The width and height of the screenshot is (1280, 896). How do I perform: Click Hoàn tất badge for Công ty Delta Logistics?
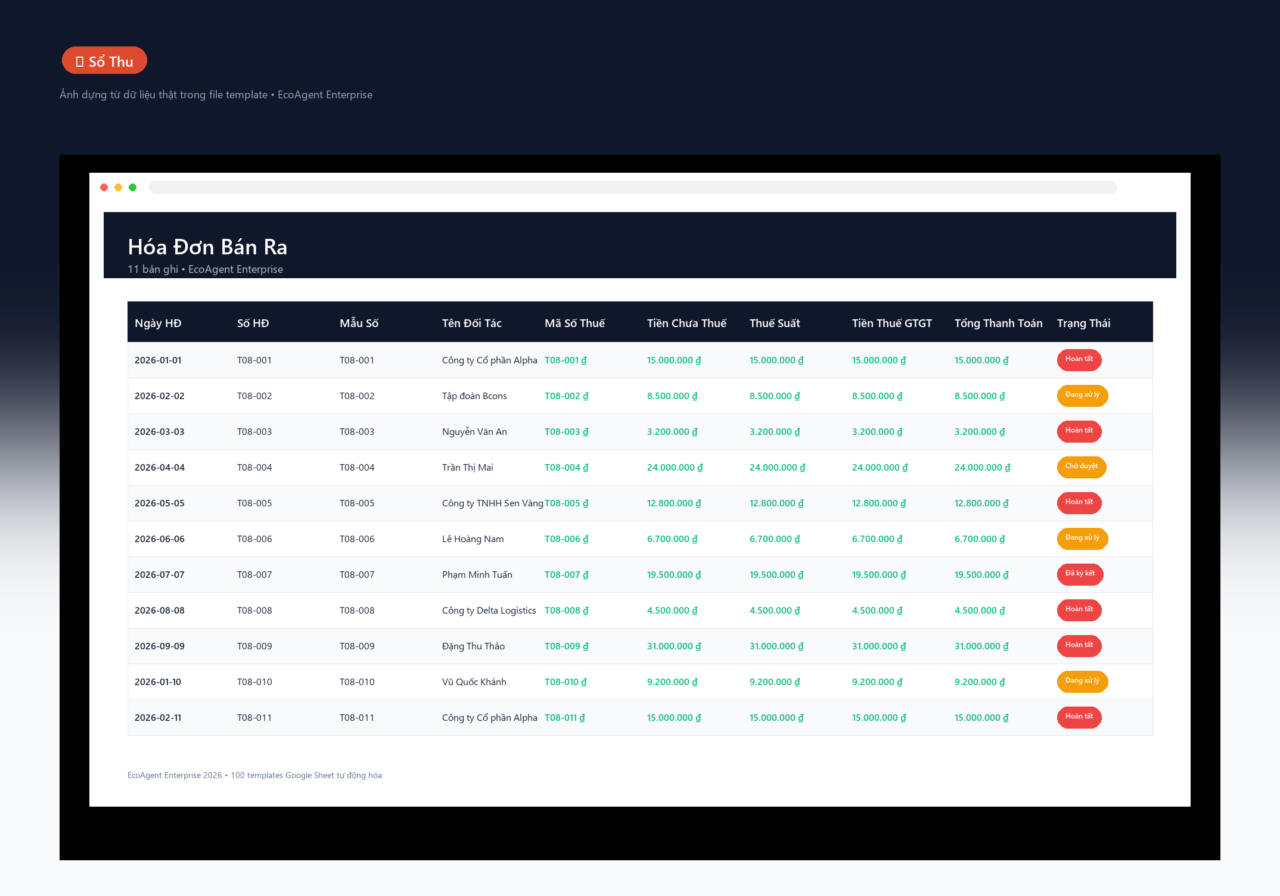[x=1079, y=609]
